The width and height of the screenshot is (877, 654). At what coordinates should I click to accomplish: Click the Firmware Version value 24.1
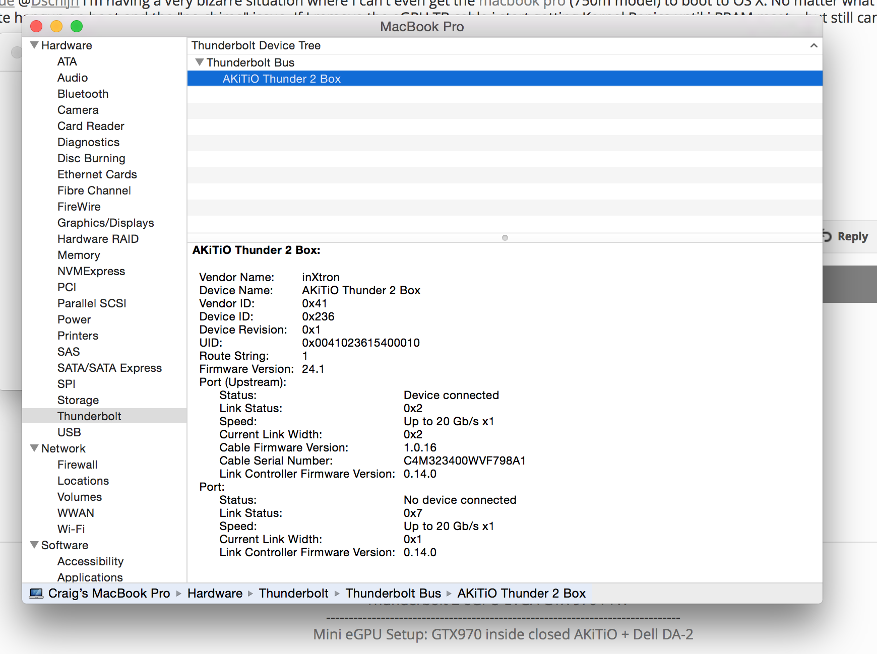(313, 369)
